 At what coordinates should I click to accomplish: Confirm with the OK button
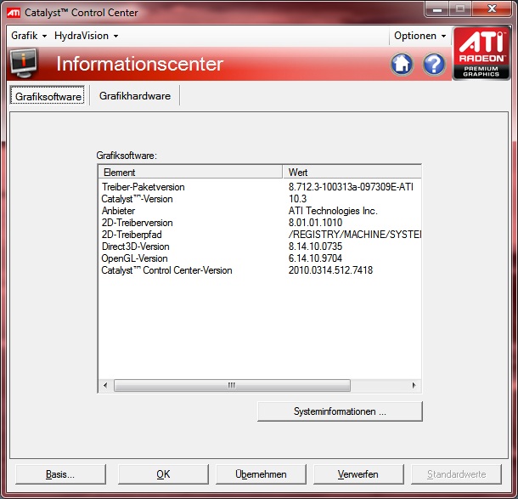[x=163, y=474]
